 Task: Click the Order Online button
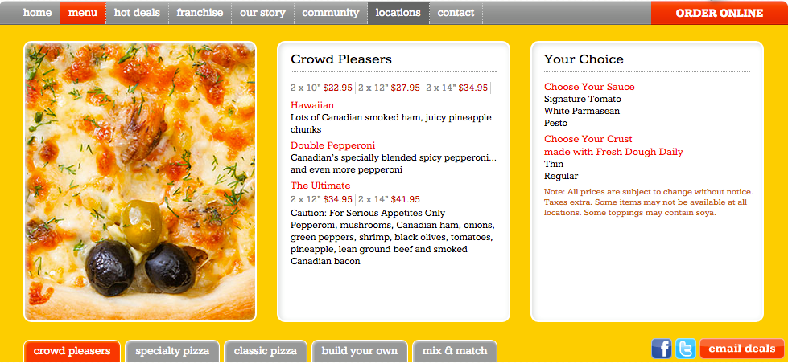[719, 13]
